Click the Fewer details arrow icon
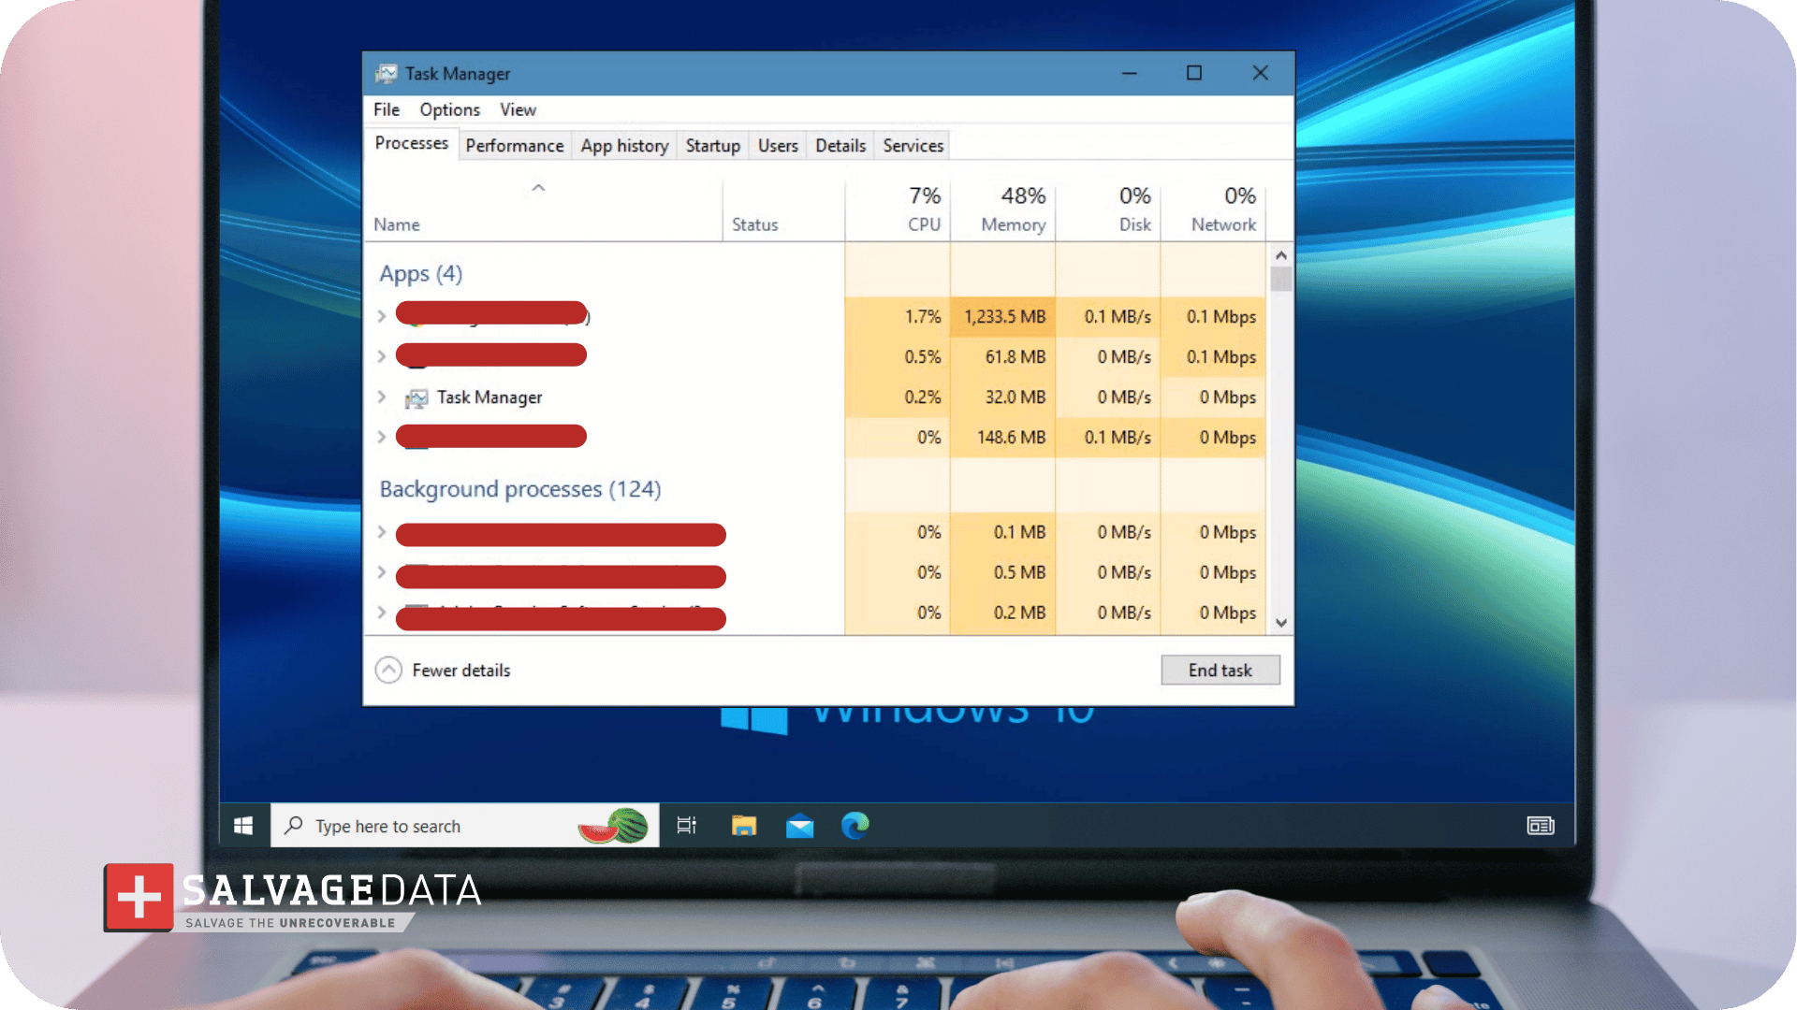1797x1010 pixels. (388, 670)
